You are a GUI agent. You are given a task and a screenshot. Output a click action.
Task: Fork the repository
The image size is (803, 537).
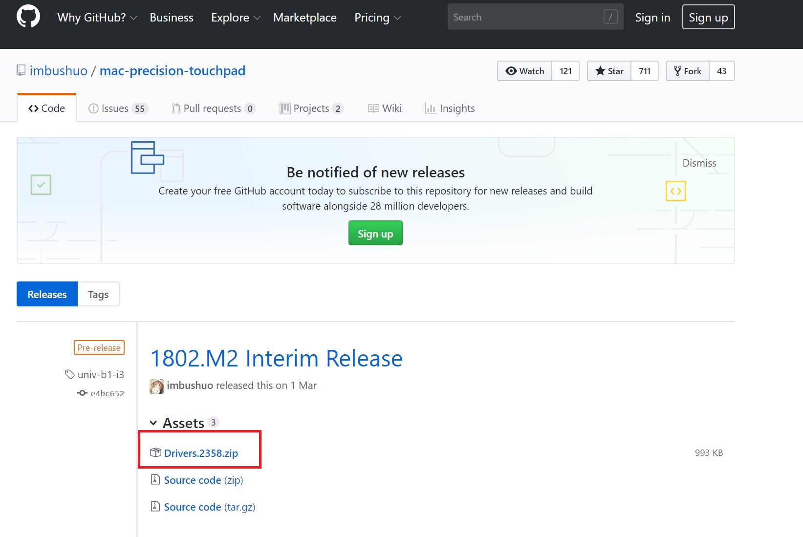pyautogui.click(x=688, y=71)
